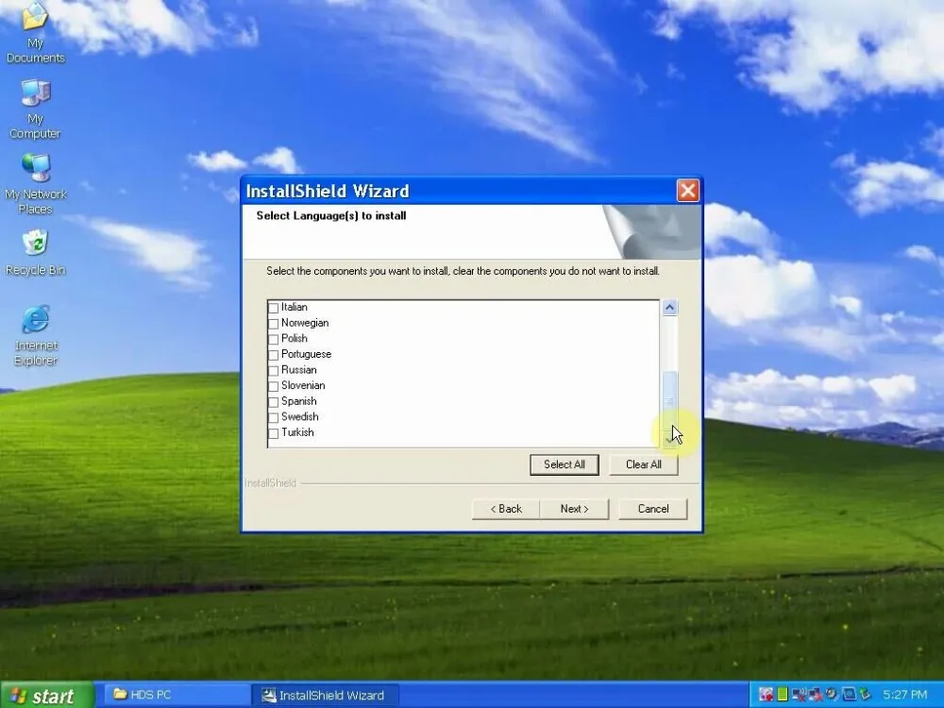Proceed with the Next button

pos(574,509)
